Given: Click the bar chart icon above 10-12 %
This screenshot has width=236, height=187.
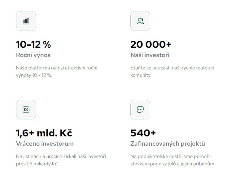Looking at the screenshot, I should pyautogui.click(x=26, y=21).
